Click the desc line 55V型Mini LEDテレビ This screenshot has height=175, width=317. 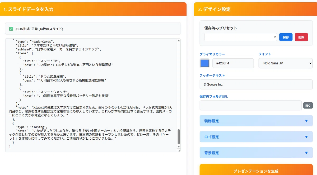click(68, 65)
